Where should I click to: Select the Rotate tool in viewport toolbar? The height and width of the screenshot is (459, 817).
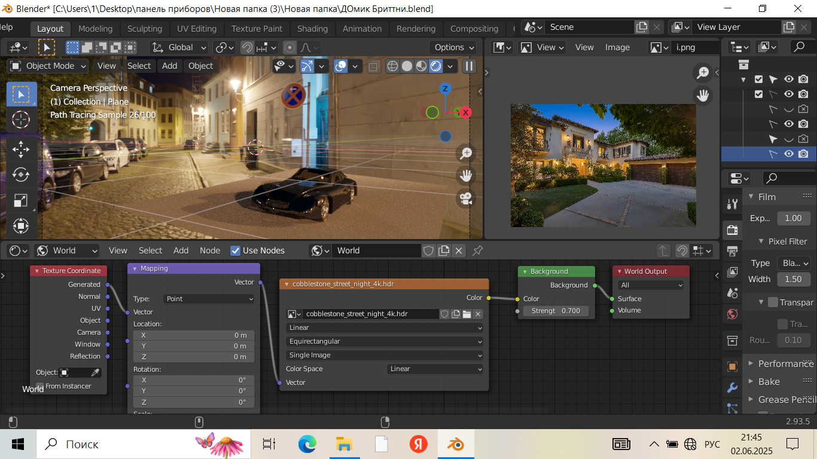click(x=21, y=175)
